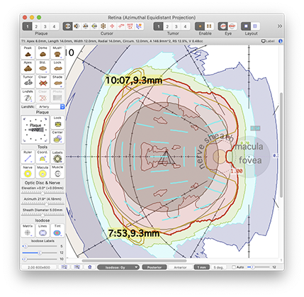The image size is (304, 297).
Task: Switch to the Posterior view
Action: pyautogui.click(x=154, y=267)
